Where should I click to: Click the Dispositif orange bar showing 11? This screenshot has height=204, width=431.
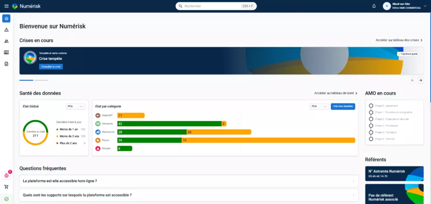tap(131, 115)
